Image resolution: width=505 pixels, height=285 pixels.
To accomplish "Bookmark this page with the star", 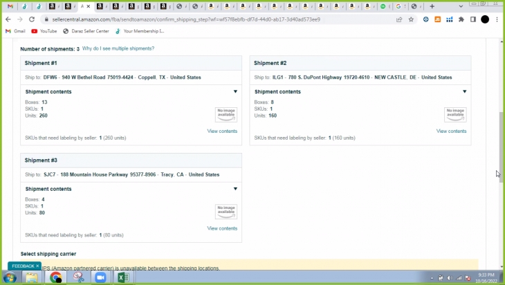I will pyautogui.click(x=411, y=19).
